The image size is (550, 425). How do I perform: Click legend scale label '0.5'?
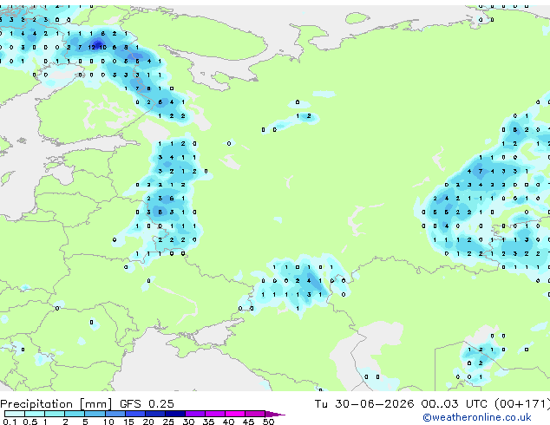(x=29, y=422)
